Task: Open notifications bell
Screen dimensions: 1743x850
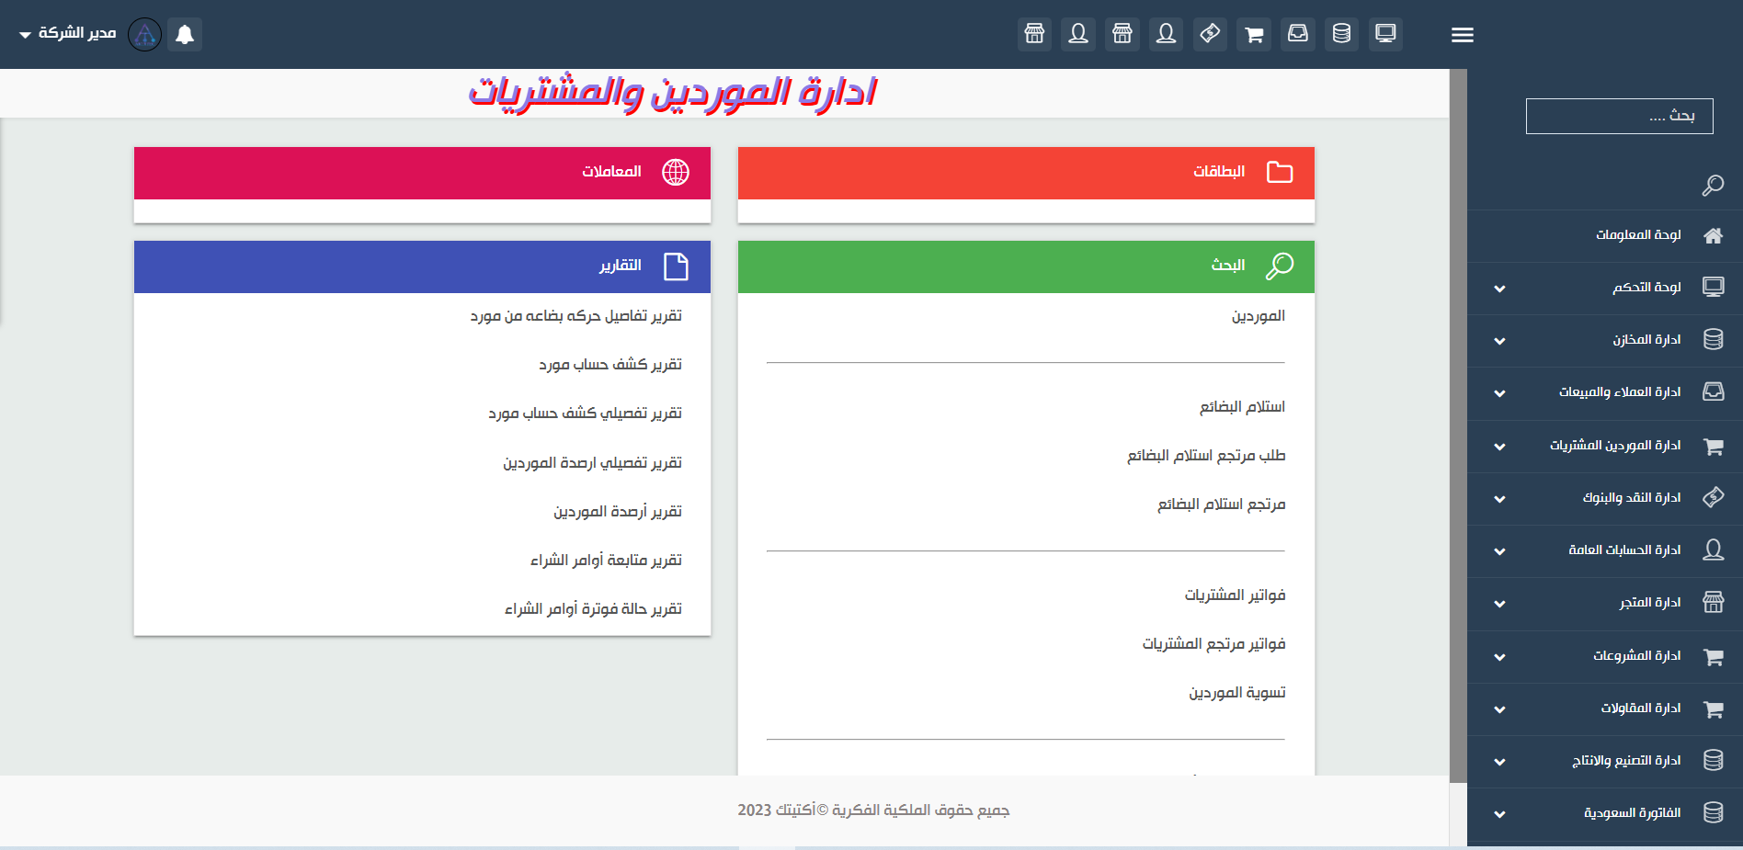Action: coord(185,34)
